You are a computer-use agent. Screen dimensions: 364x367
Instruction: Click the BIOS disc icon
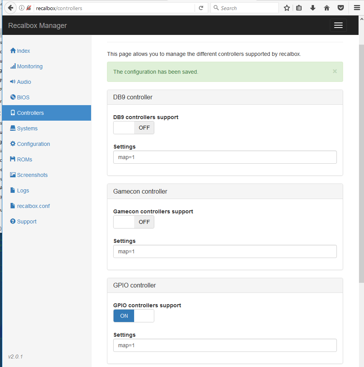point(13,97)
